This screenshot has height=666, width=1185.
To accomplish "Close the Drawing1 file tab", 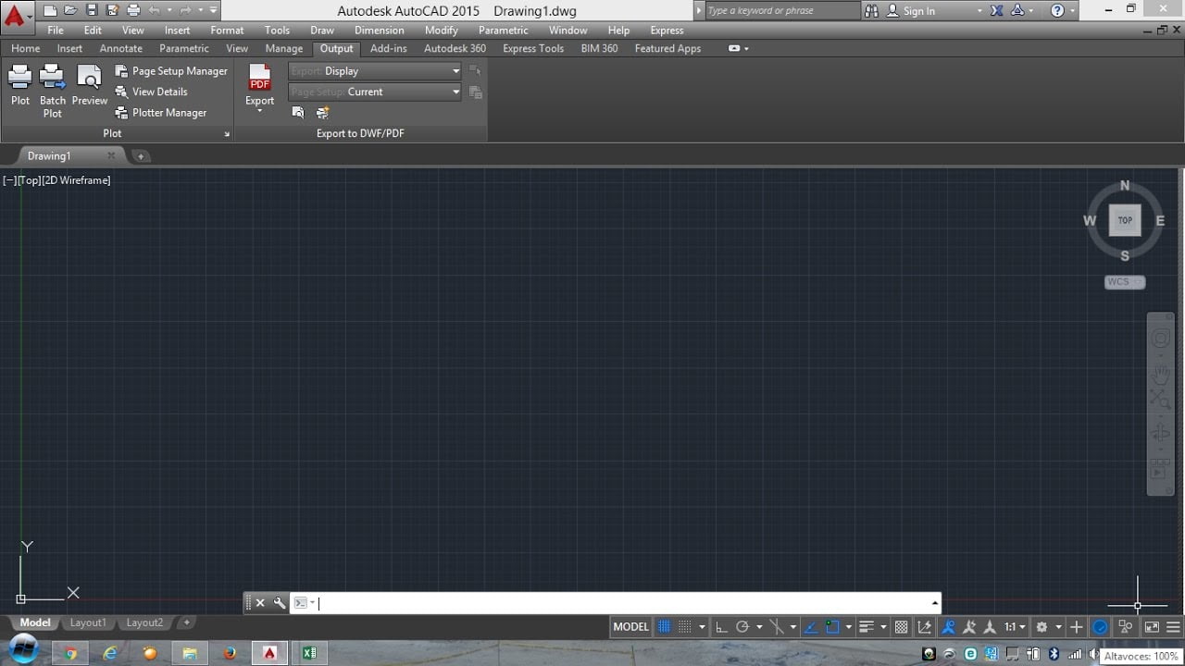I will point(111,155).
